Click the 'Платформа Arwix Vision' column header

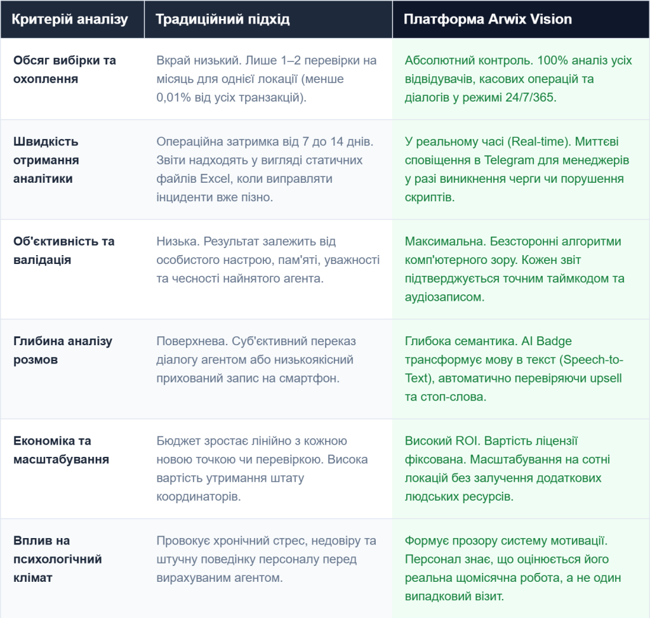521,20
